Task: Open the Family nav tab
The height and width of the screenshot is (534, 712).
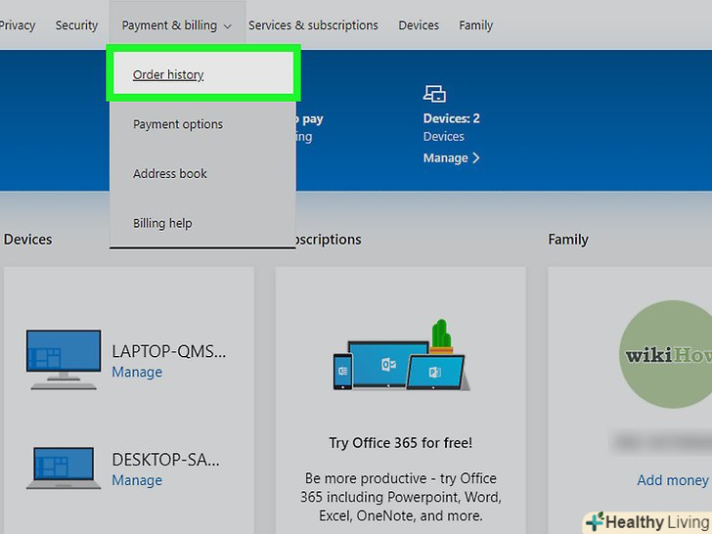Action: 476,25
